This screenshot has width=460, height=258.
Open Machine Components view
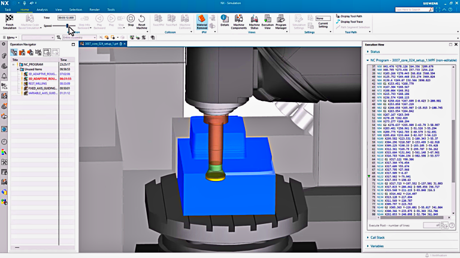click(x=239, y=21)
